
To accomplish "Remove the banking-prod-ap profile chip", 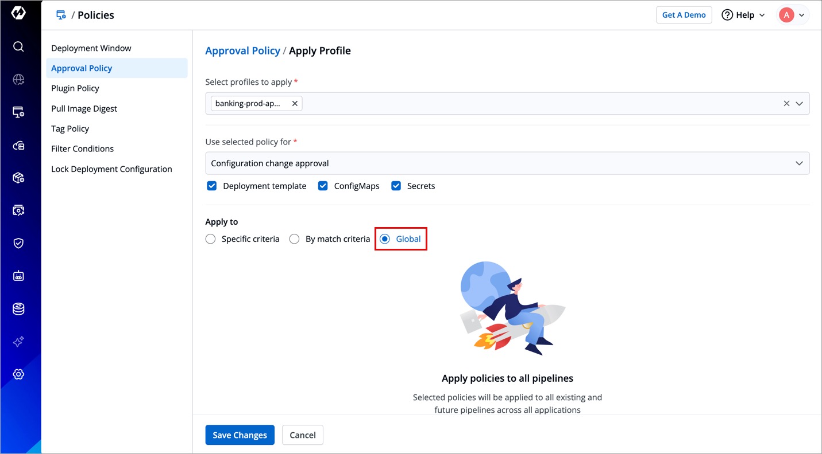I will [295, 104].
